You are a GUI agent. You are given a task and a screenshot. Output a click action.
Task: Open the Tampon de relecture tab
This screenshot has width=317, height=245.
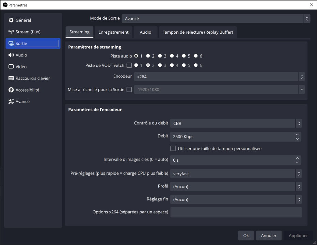[x=197, y=32]
